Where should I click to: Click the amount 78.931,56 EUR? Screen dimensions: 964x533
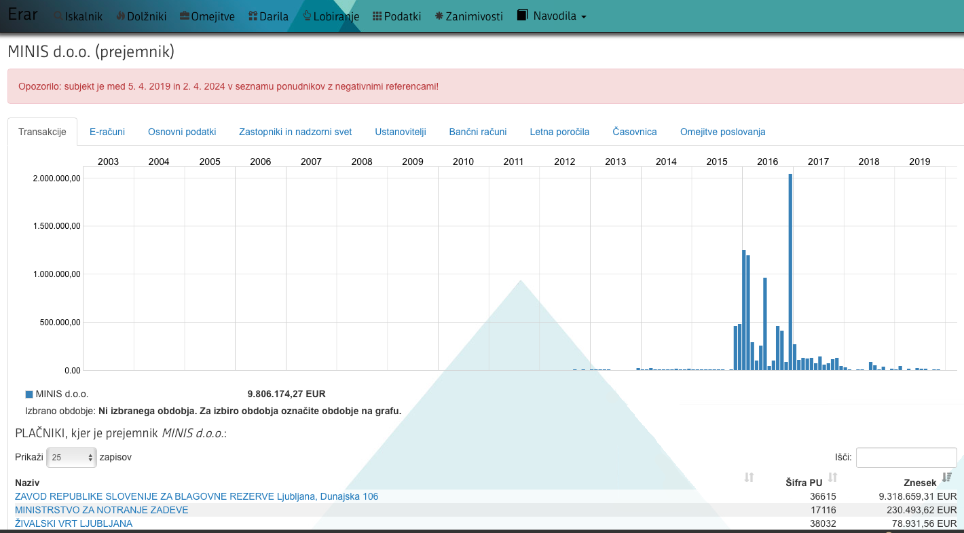(923, 523)
